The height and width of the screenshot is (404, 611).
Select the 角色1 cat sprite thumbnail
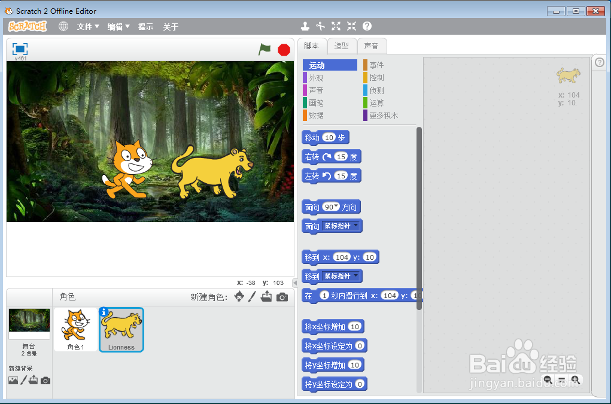pos(75,330)
